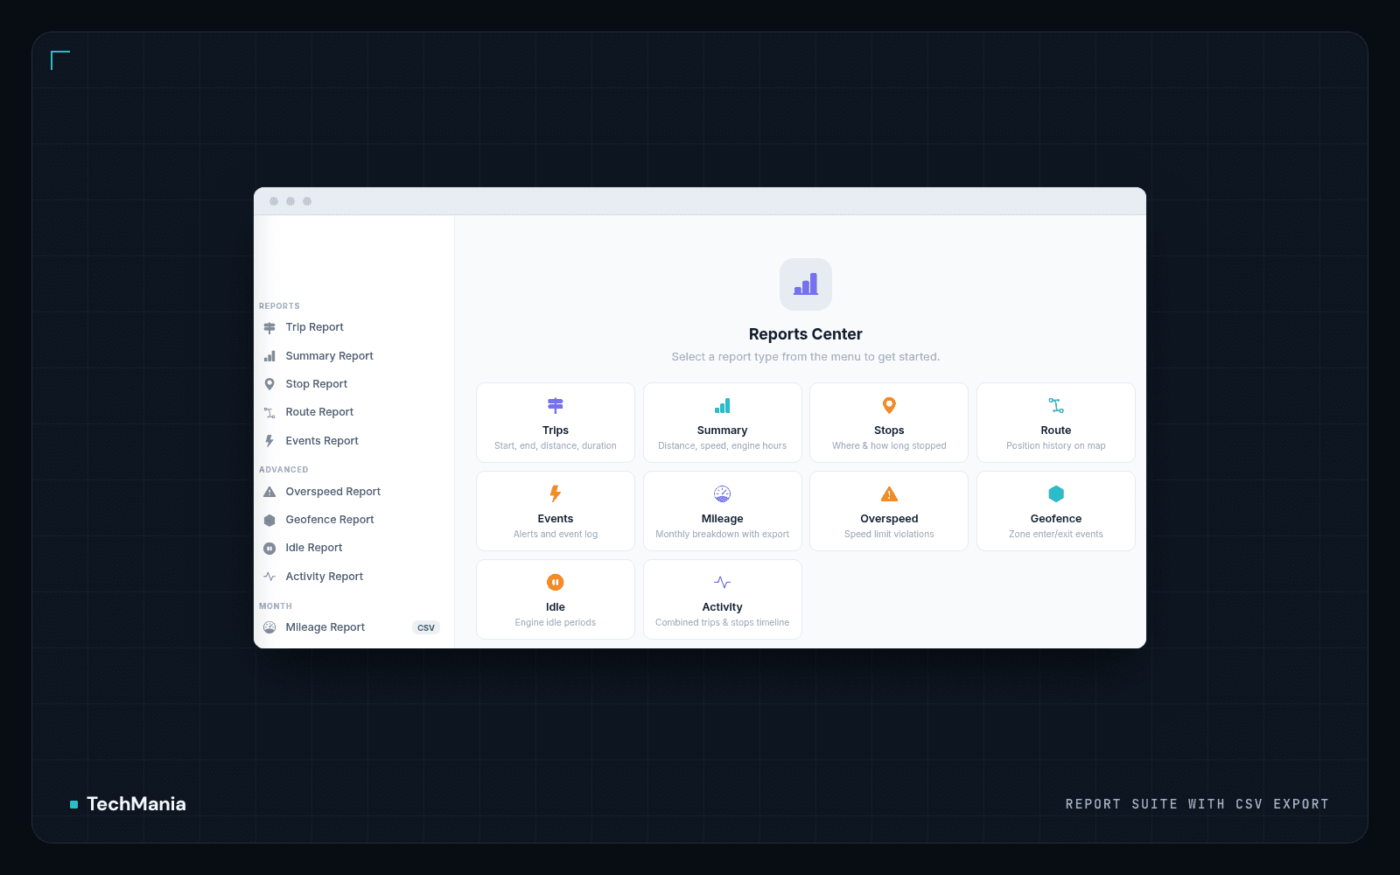
Task: Select the Mileage gauge icon card
Action: click(722, 493)
